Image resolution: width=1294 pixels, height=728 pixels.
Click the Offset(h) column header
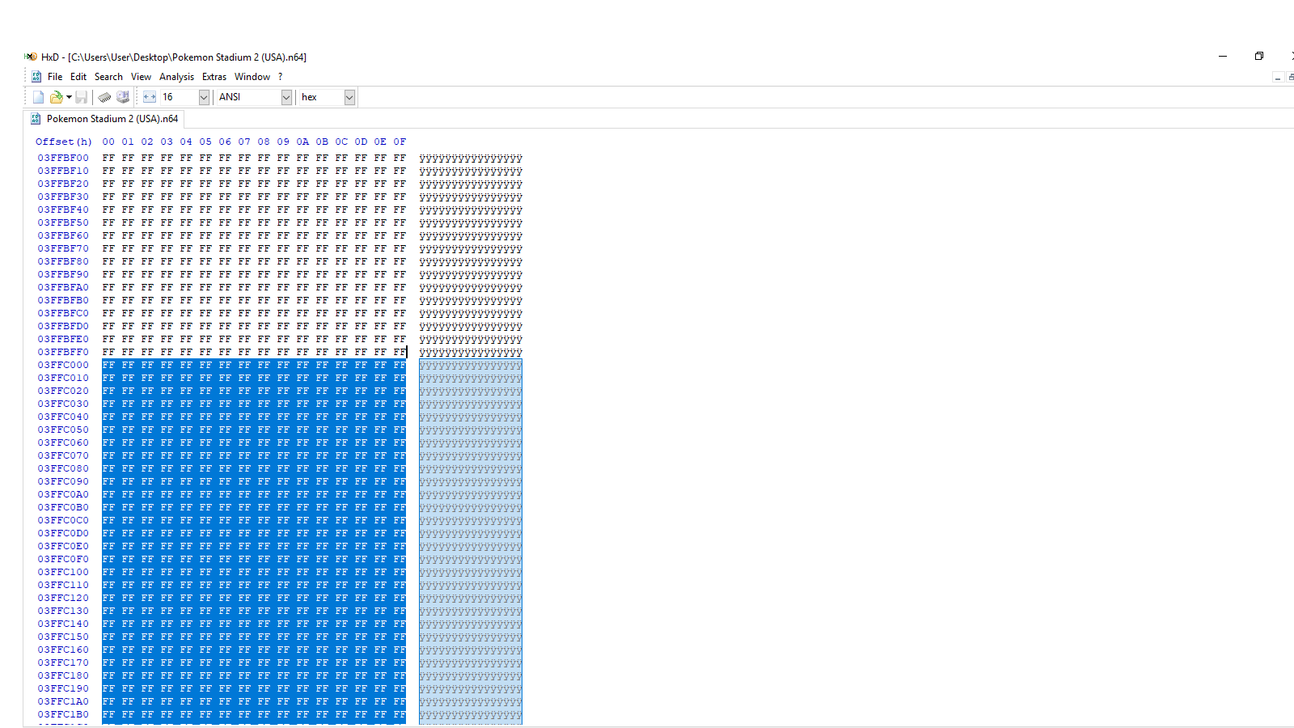coord(64,142)
